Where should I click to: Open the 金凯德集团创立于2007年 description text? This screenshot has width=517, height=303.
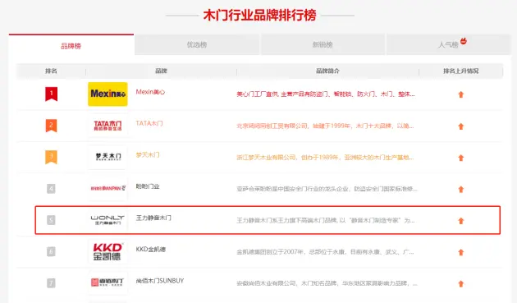pos(325,252)
